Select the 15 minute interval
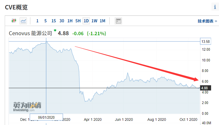Viewport: 219px width, 125px height. 53,21
